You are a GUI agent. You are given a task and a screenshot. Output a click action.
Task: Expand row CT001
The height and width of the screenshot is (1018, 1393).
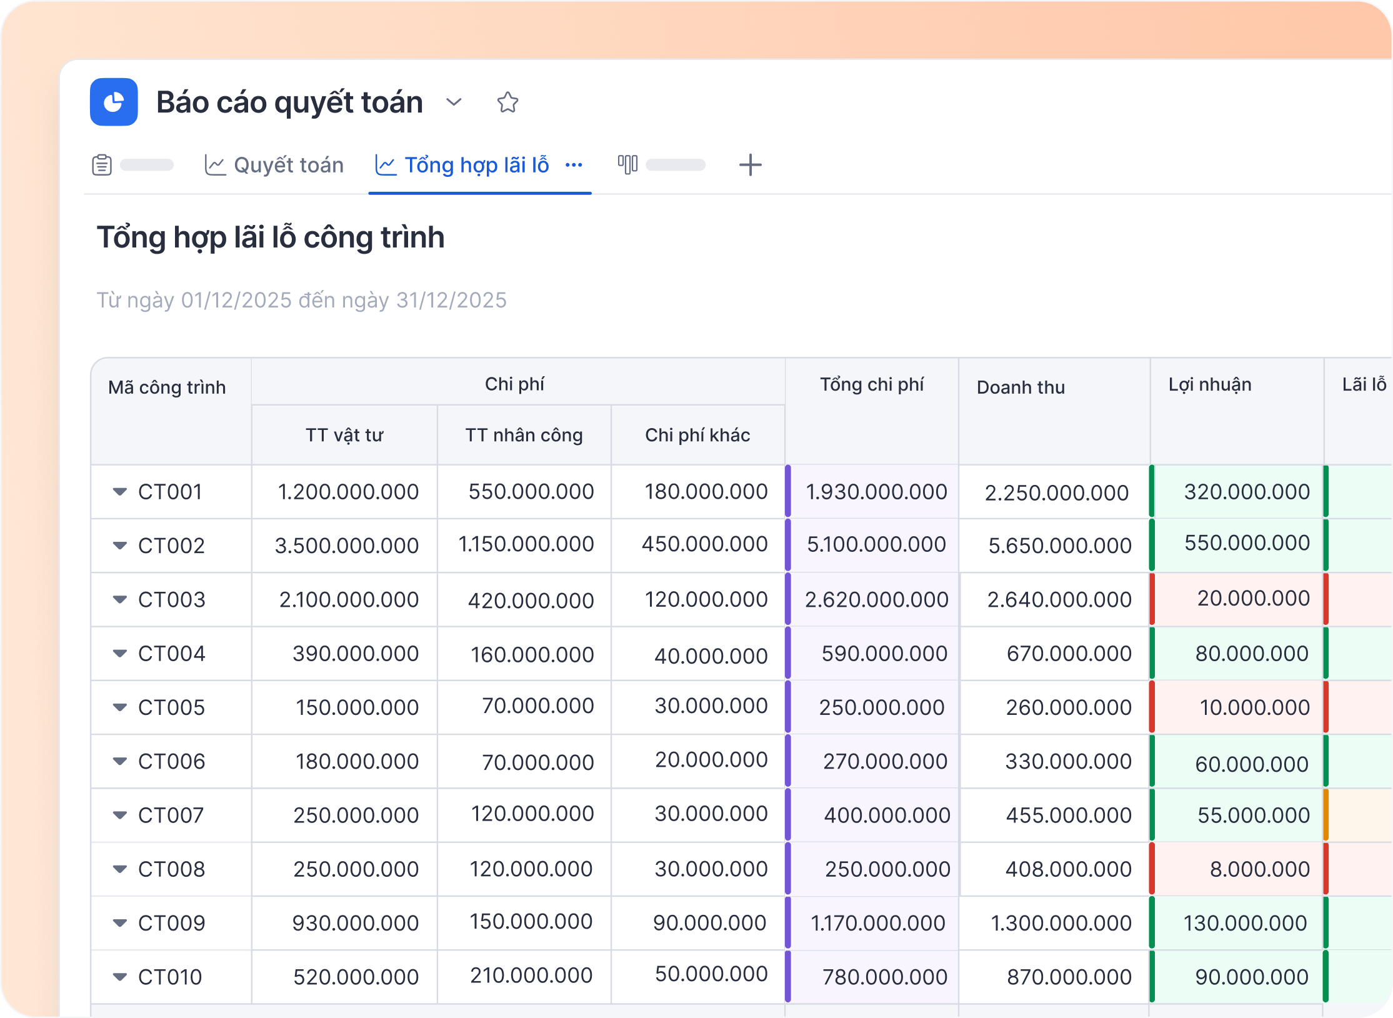119,492
